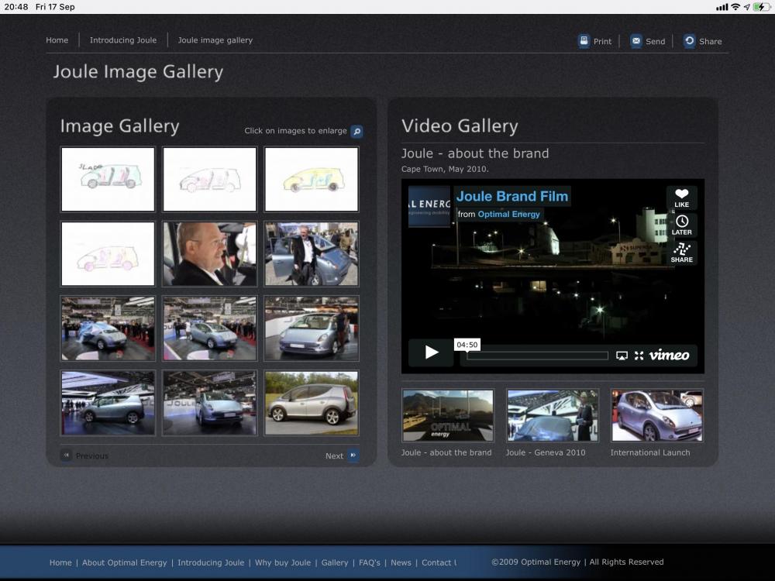Click 'Joule - Geneva 2010' caption

click(x=545, y=452)
